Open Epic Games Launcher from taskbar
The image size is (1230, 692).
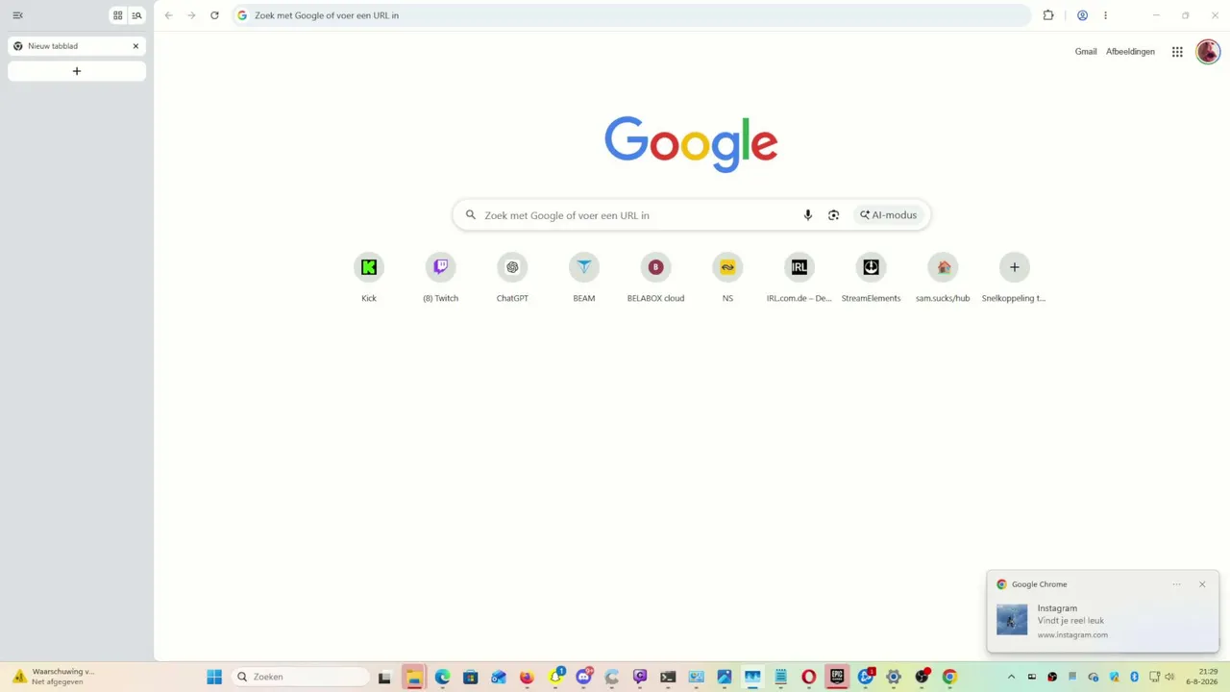(x=837, y=677)
